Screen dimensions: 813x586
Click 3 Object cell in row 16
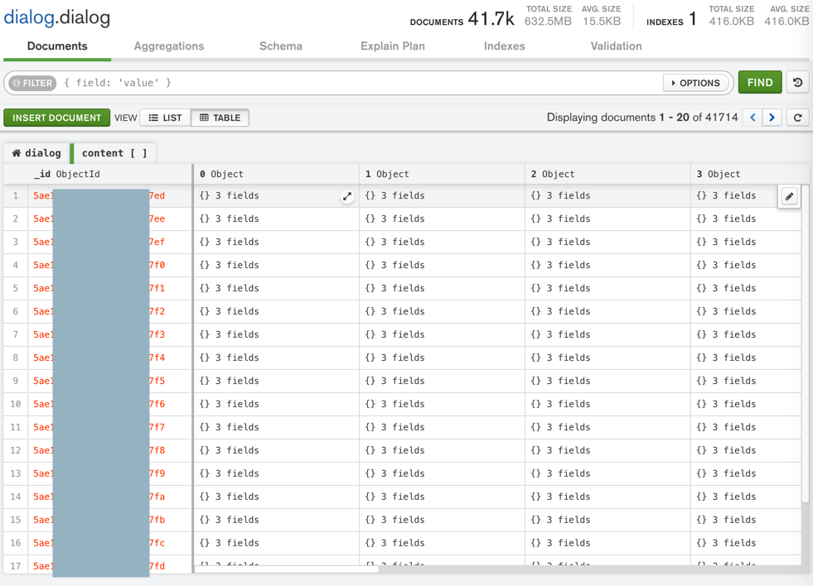point(746,543)
